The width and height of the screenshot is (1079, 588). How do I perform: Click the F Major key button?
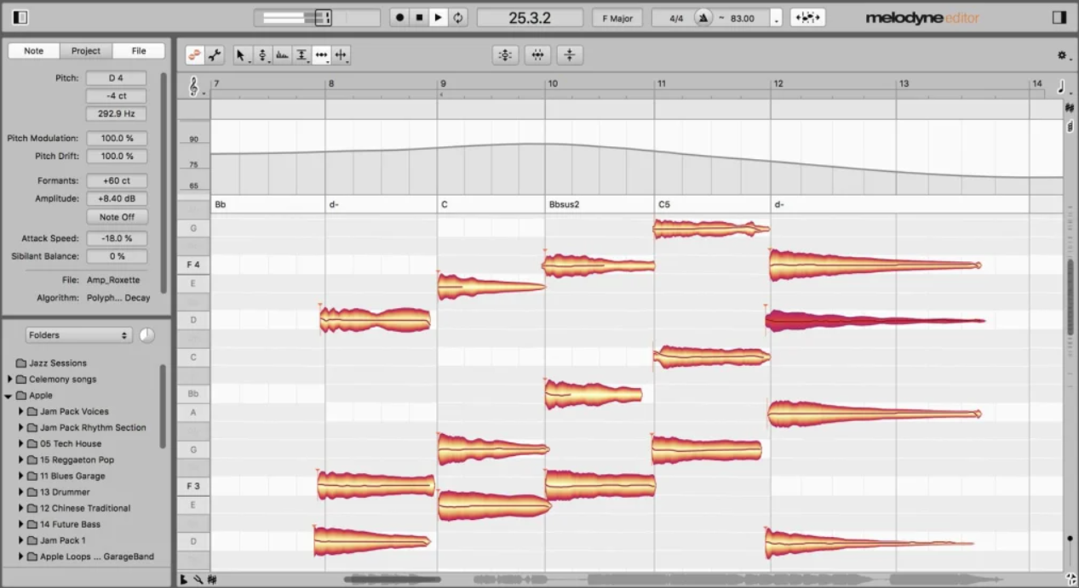(x=617, y=18)
